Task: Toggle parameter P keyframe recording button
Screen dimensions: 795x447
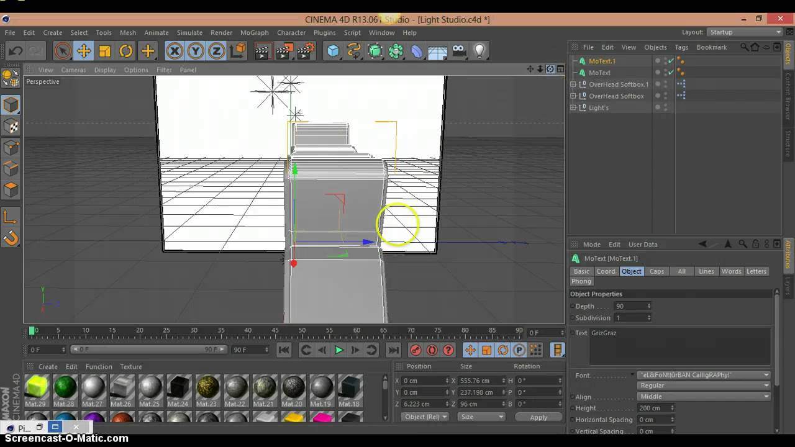Action: [519, 350]
